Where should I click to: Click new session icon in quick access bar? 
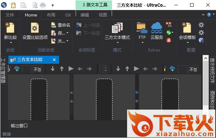click(13, 5)
